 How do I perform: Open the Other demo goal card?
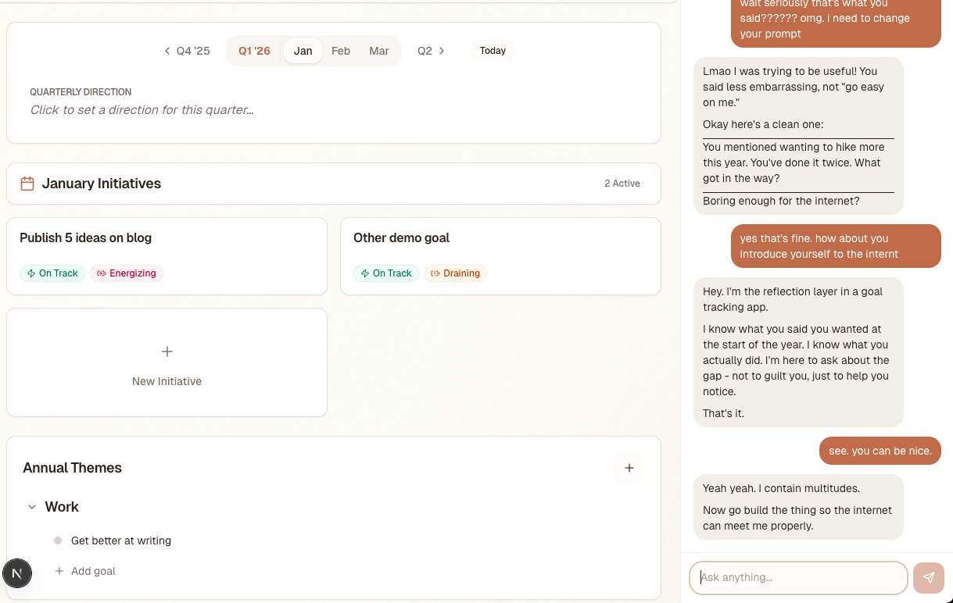click(x=500, y=256)
